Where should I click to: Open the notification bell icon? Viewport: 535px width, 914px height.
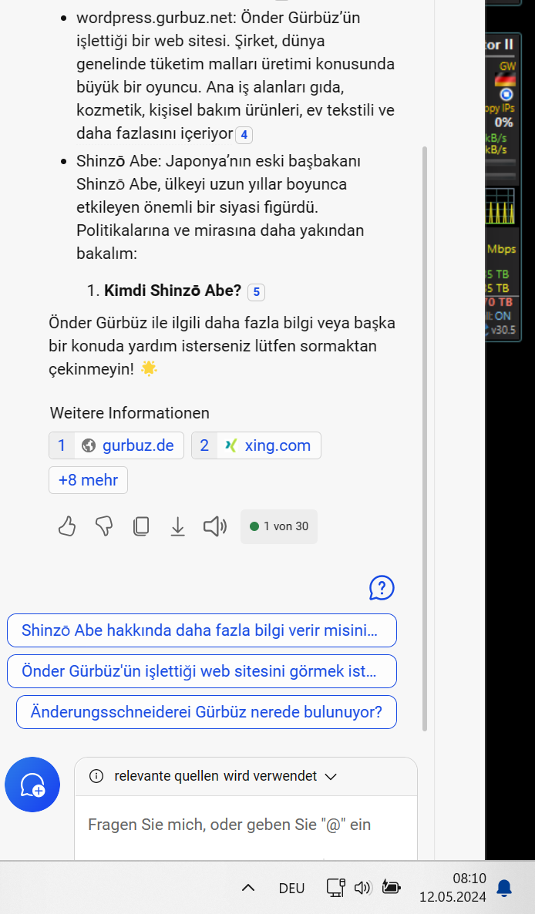[504, 888]
